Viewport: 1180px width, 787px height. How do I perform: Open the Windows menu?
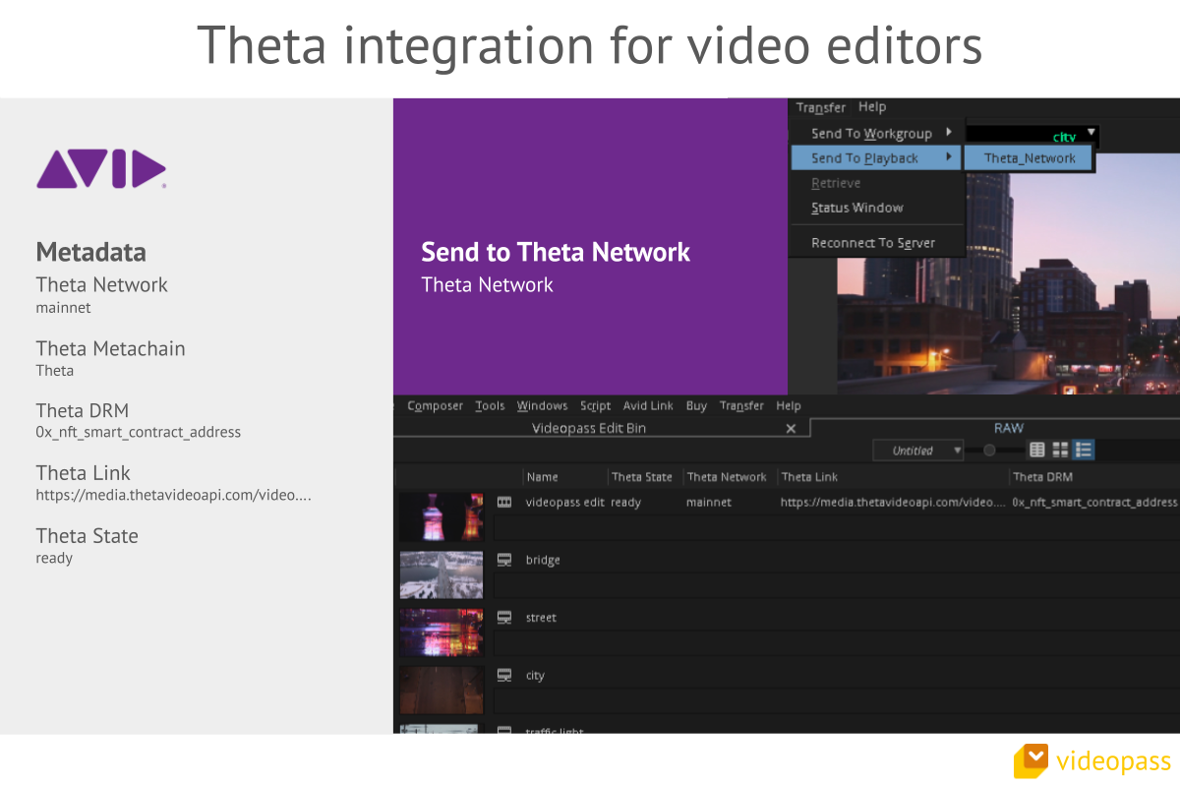(x=543, y=405)
